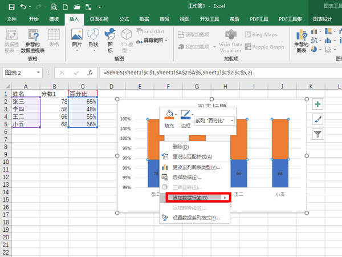This screenshot has width=342, height=257.
Task: Click the Chart Elements plus button
Action: coord(317,105)
